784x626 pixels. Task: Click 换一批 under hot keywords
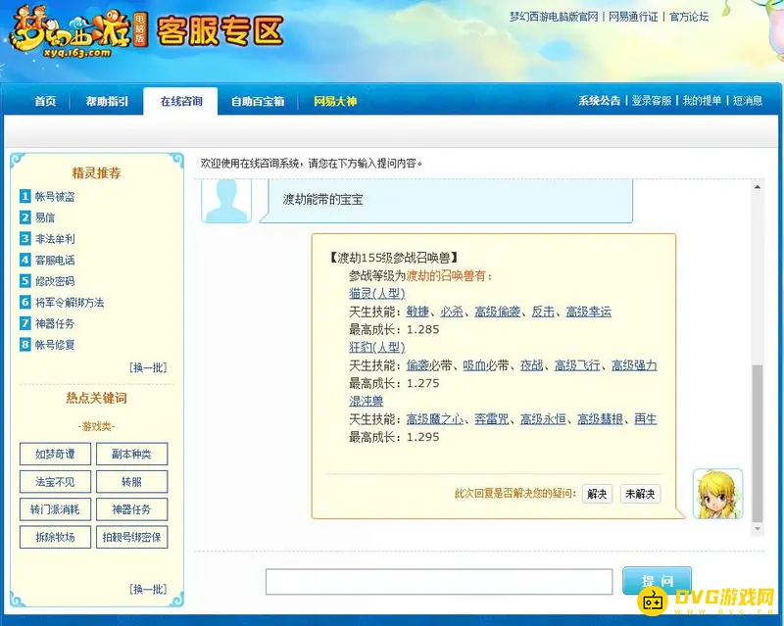[148, 589]
